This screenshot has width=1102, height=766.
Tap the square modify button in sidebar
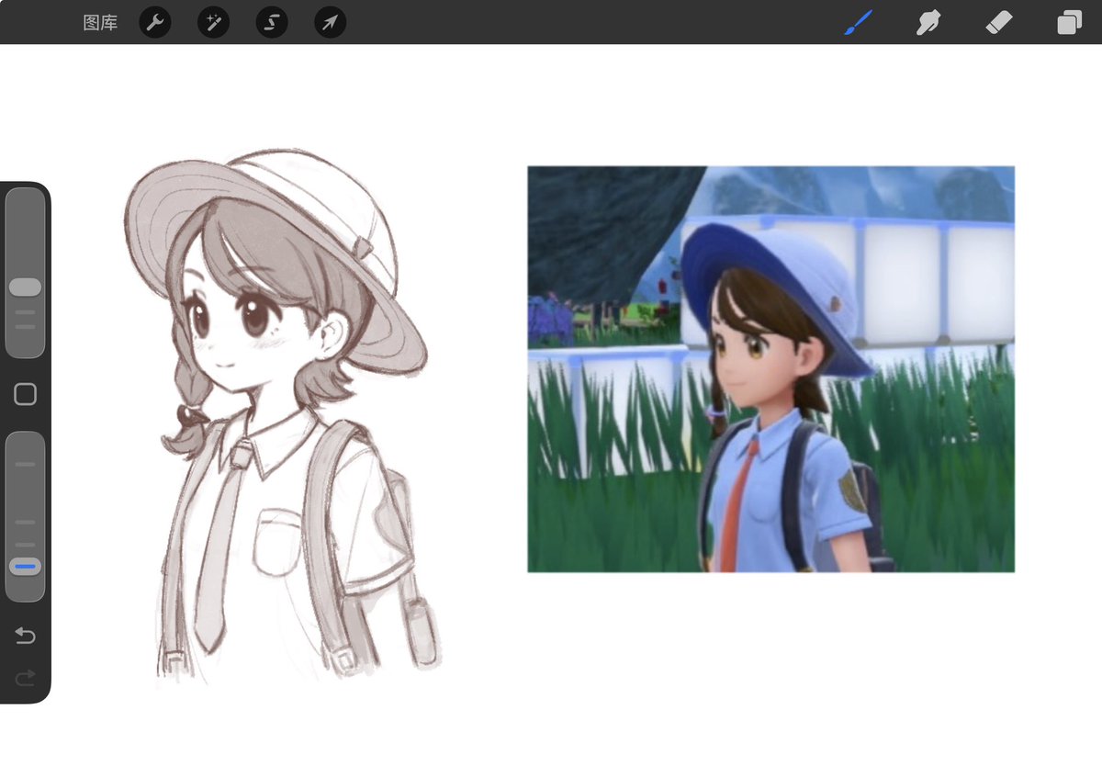tap(26, 394)
